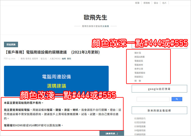The height and width of the screenshot is (136, 191).
Task: Focus the Google custom search input field
Action: 153,99
